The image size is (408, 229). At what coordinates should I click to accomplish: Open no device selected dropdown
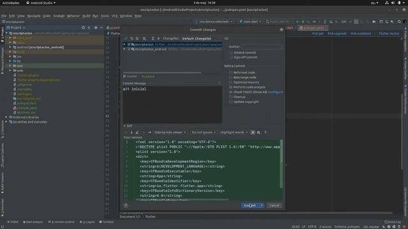tap(214, 22)
